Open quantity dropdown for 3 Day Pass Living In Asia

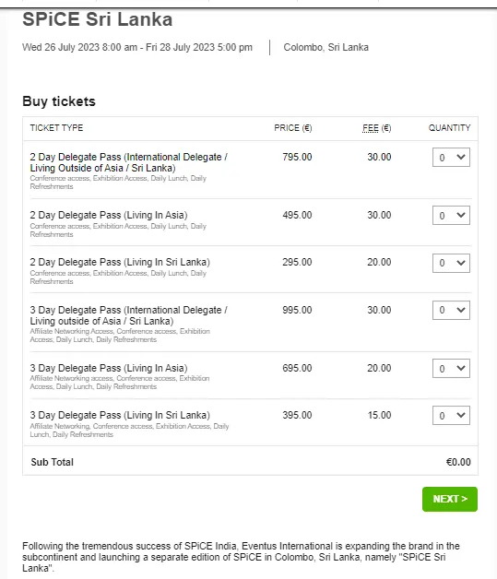pos(451,368)
